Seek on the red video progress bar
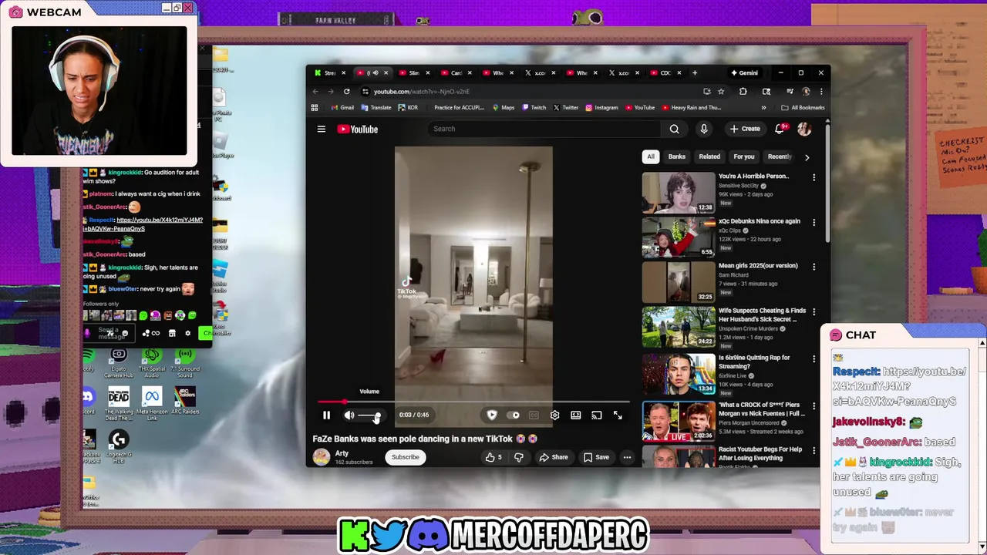Screen dimensions: 987x555 click(x=473, y=402)
